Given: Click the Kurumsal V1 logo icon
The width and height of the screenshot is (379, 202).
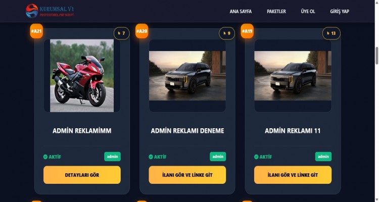Looking at the screenshot, I should pyautogui.click(x=32, y=11).
